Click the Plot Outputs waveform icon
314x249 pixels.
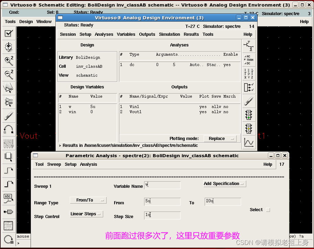coord(249,143)
